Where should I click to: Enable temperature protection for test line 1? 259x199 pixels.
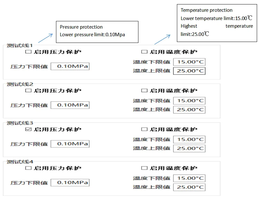[144, 52]
